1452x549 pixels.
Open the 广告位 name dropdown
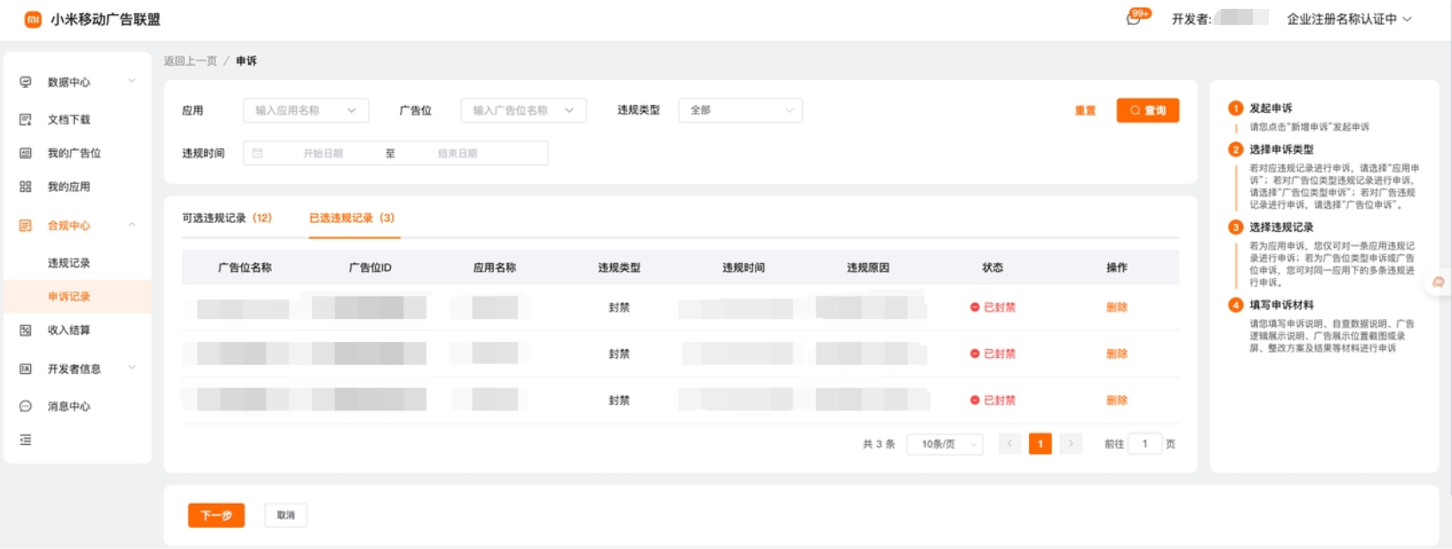[523, 110]
